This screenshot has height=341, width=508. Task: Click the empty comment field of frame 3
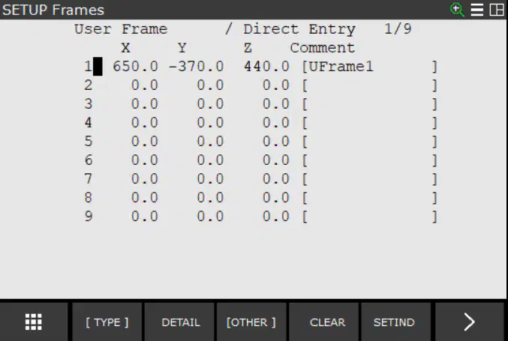click(370, 104)
